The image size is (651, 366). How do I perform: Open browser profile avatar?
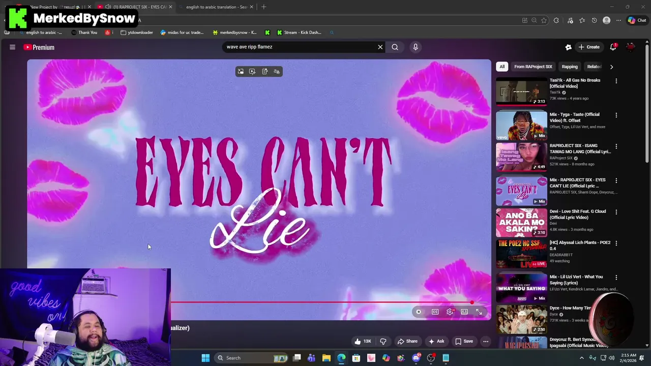click(x=606, y=20)
